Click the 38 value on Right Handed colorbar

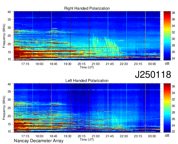(173, 13)
